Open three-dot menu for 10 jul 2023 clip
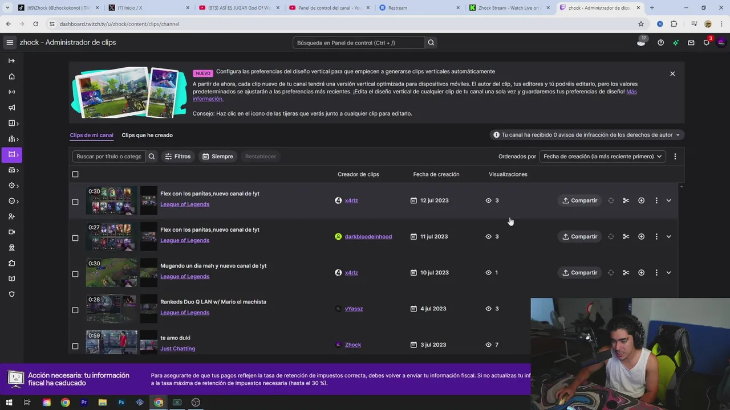The height and width of the screenshot is (410, 730). tap(656, 273)
